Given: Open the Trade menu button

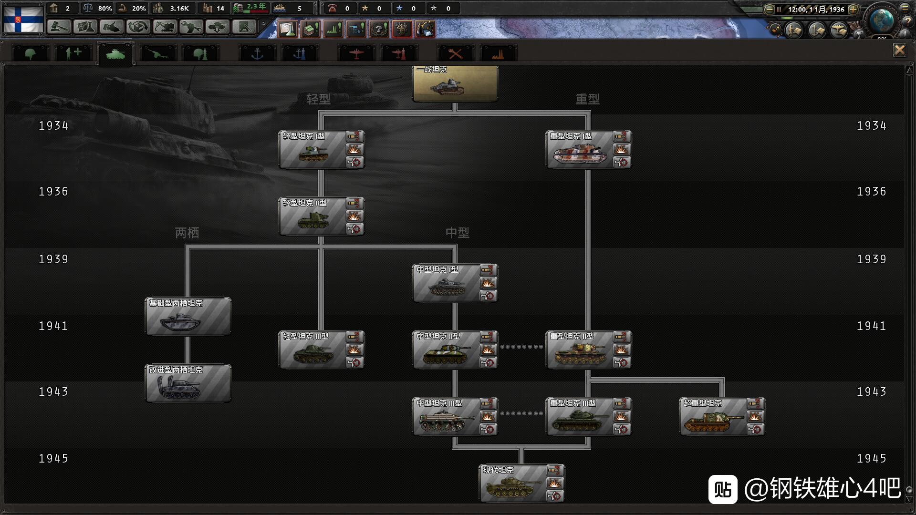Looking at the screenshot, I should pos(138,27).
